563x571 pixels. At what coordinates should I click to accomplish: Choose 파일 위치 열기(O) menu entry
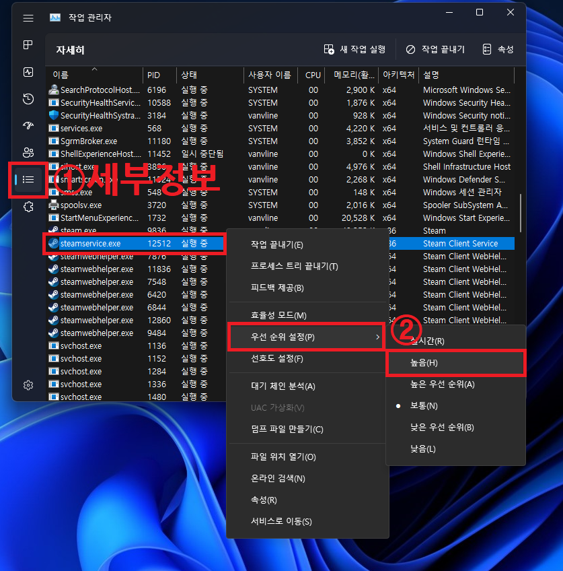click(x=307, y=457)
